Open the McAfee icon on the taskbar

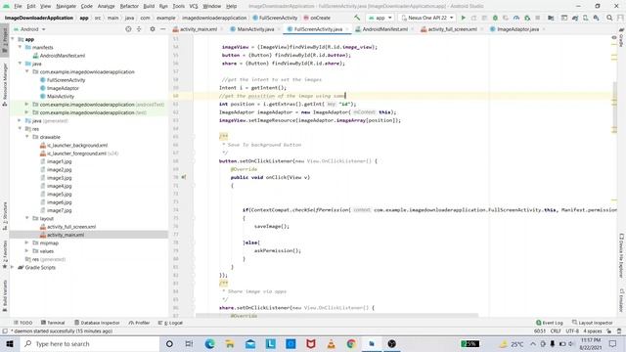pos(311,343)
